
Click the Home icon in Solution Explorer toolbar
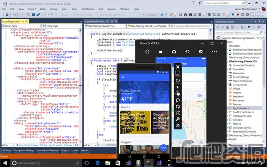[227, 27]
